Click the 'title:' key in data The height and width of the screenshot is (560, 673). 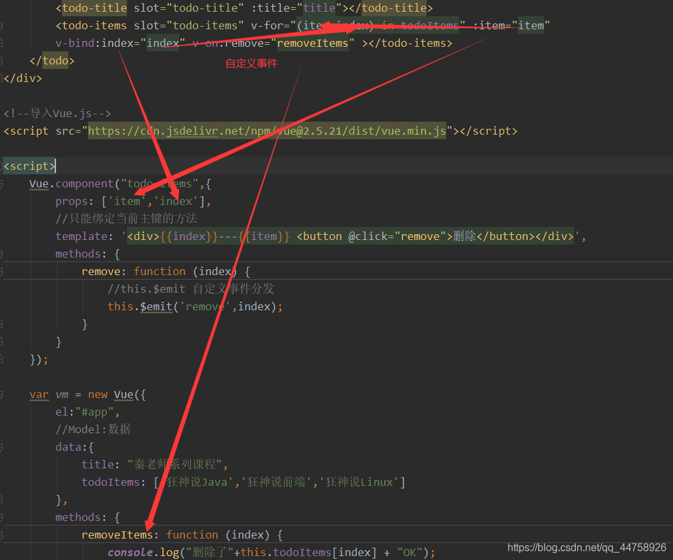point(100,465)
